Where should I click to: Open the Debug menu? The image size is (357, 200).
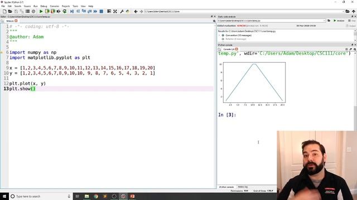pos(44,6)
